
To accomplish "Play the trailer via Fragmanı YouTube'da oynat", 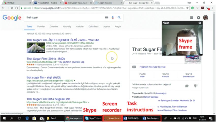I will tap(152, 67).
